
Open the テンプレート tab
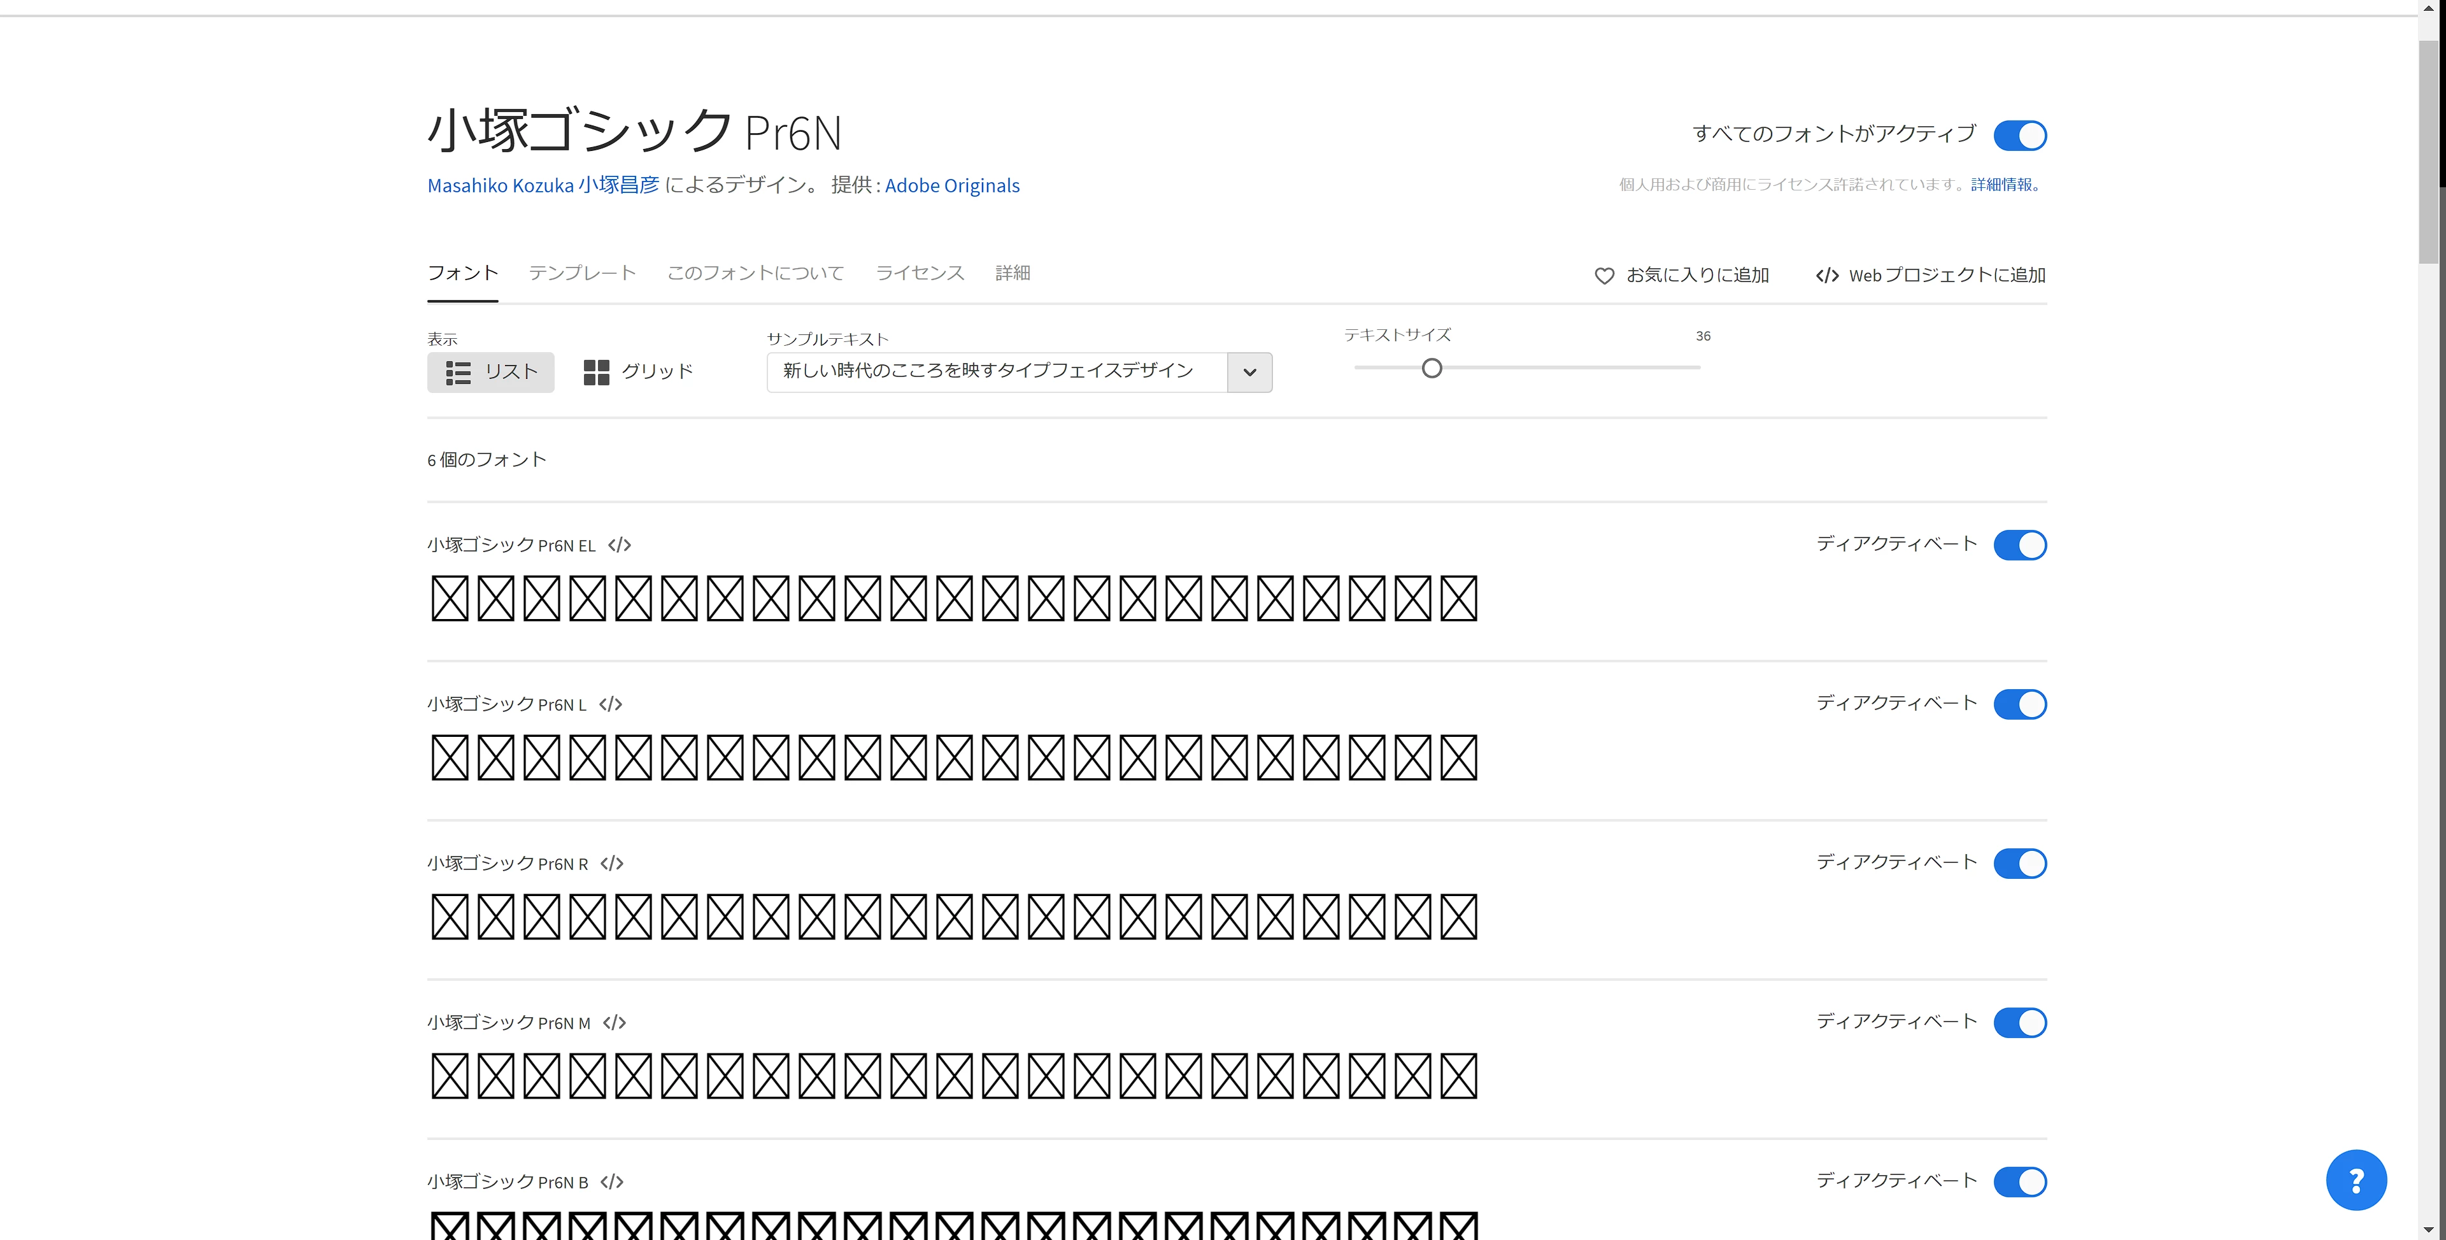click(x=582, y=273)
